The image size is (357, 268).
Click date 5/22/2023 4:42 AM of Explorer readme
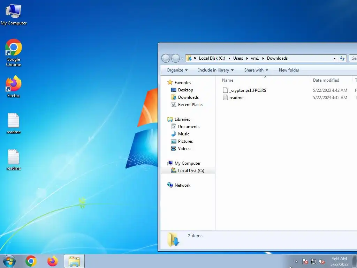[x=330, y=98]
